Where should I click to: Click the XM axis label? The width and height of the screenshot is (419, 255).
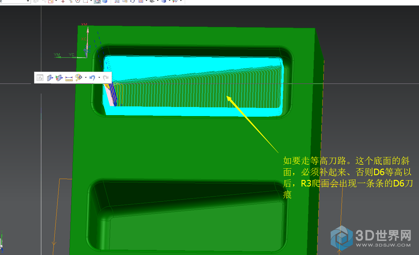(x=84, y=25)
